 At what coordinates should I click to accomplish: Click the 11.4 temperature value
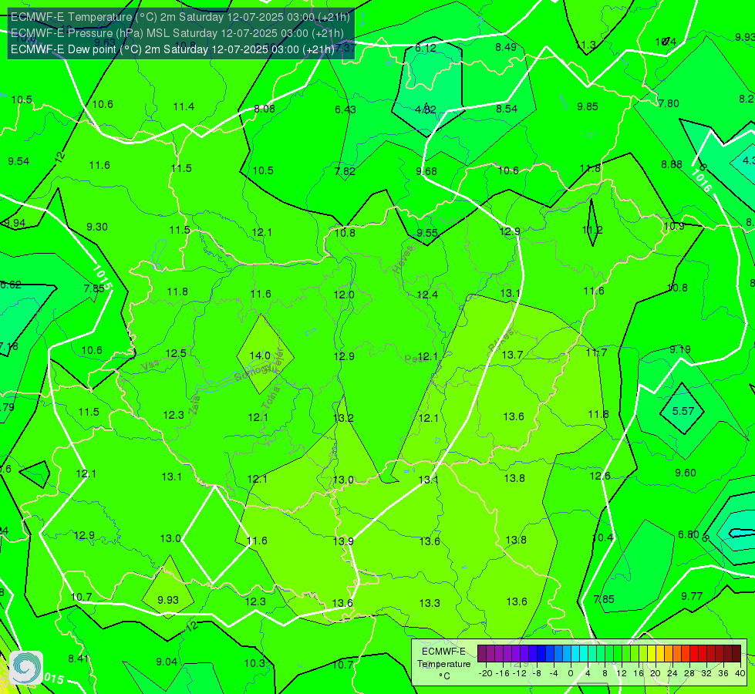click(184, 106)
